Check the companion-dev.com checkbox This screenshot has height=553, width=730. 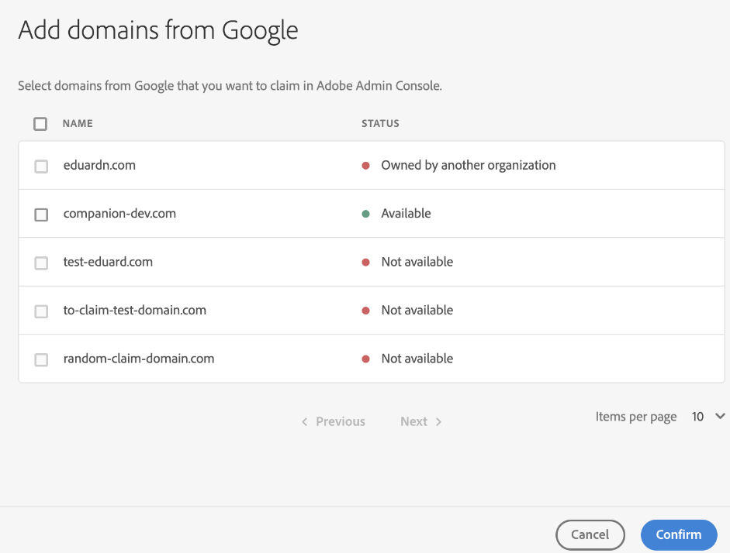(41, 213)
